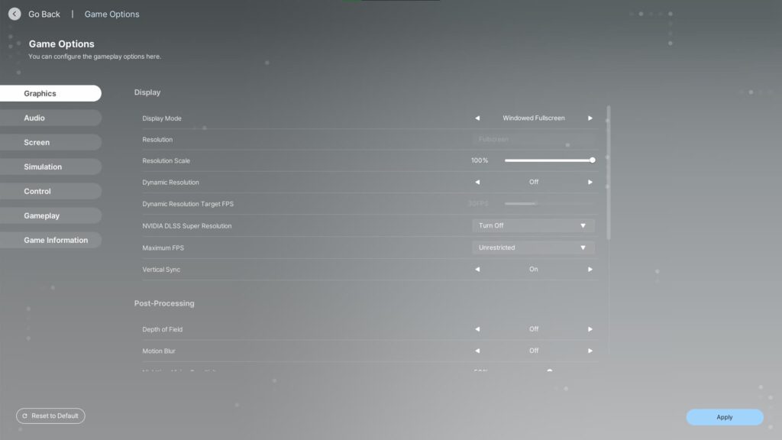782x440 pixels.
Task: Click the left arrow beside Dynamic Resolution
Action: coord(478,182)
